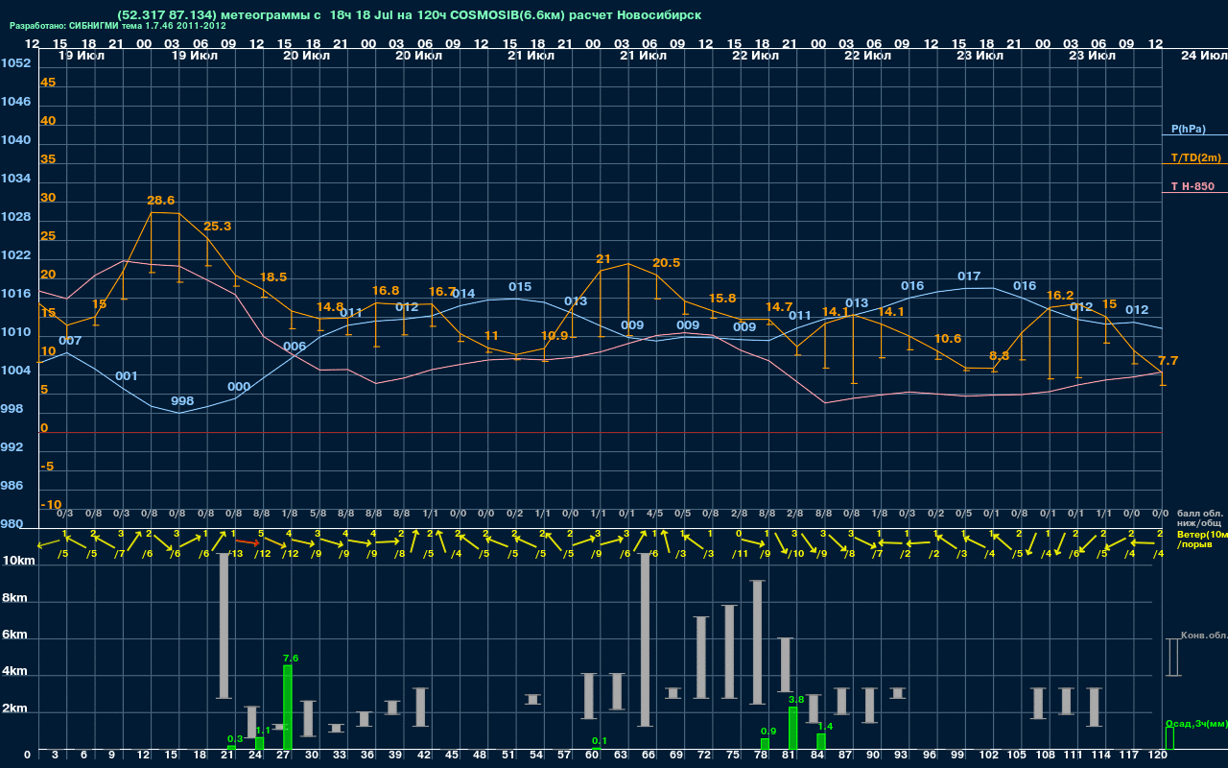This screenshot has height=768, width=1228.
Task: Click the 017 pressure peak value
Action: tap(969, 276)
